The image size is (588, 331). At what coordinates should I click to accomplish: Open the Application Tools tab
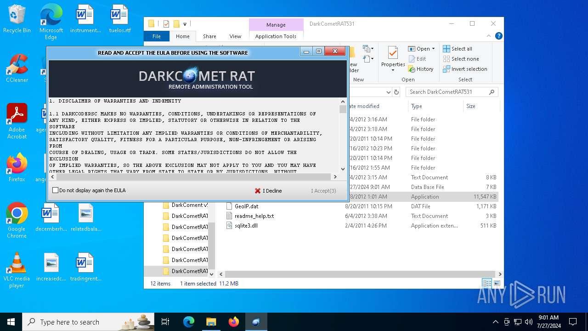point(276,36)
